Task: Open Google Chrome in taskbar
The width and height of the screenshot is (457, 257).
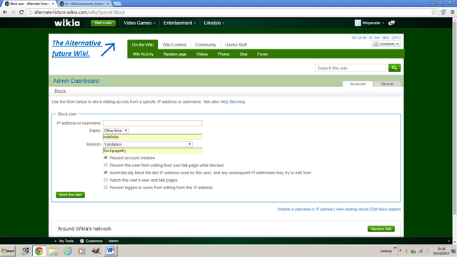Action: click(x=39, y=251)
